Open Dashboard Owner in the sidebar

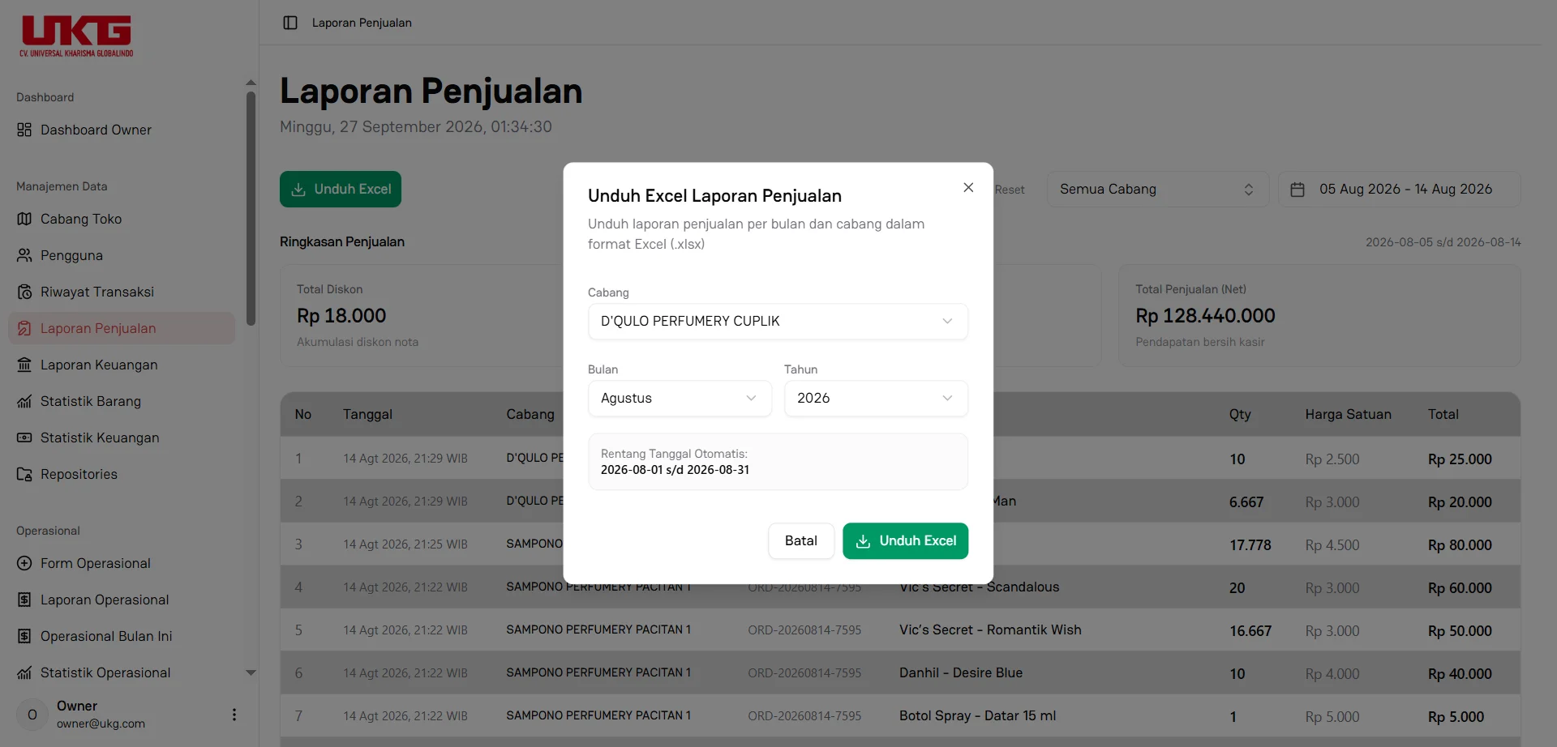(122, 130)
